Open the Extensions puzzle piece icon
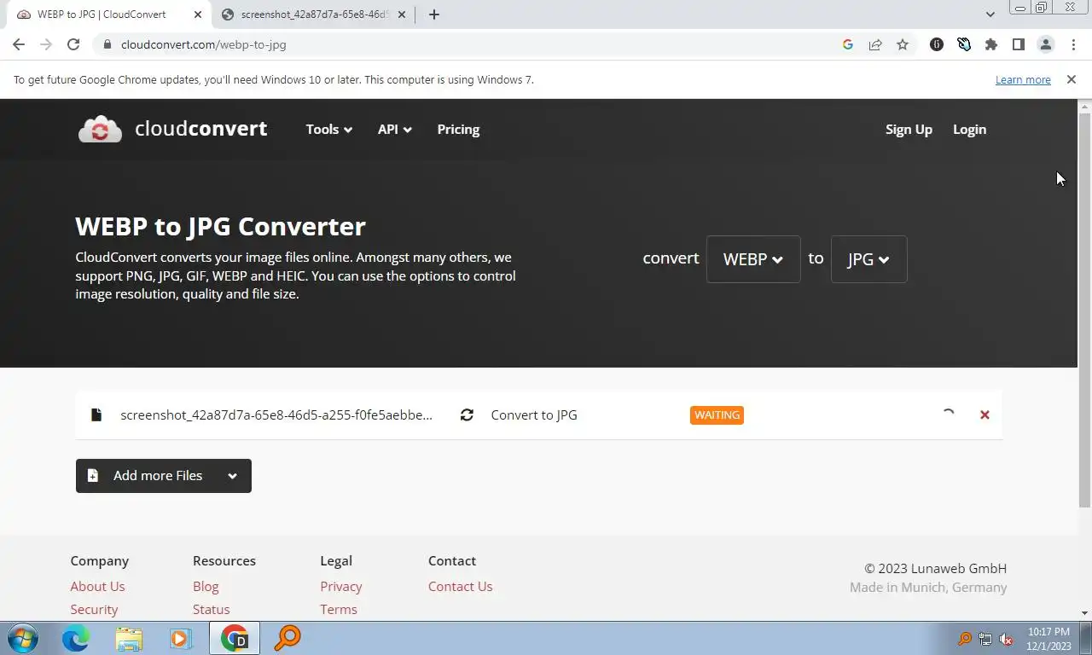The image size is (1092, 655). coord(991,44)
